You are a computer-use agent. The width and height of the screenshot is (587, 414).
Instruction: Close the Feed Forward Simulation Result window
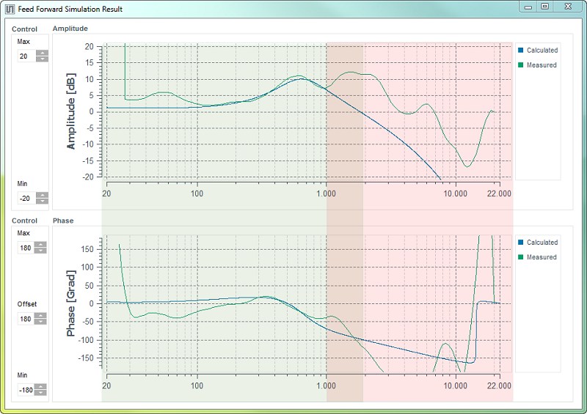point(568,7)
